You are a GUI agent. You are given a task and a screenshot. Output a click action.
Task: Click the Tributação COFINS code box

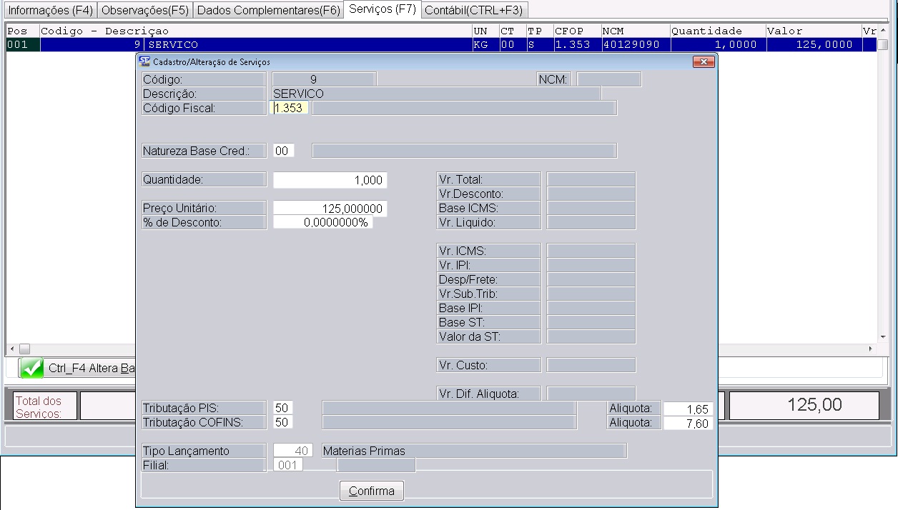tap(282, 422)
